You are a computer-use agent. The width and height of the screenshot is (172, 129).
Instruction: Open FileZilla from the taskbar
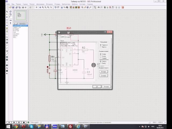(x=70, y=127)
